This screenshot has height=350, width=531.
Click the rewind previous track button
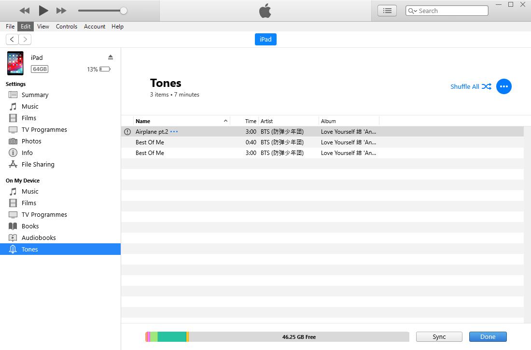pos(25,11)
